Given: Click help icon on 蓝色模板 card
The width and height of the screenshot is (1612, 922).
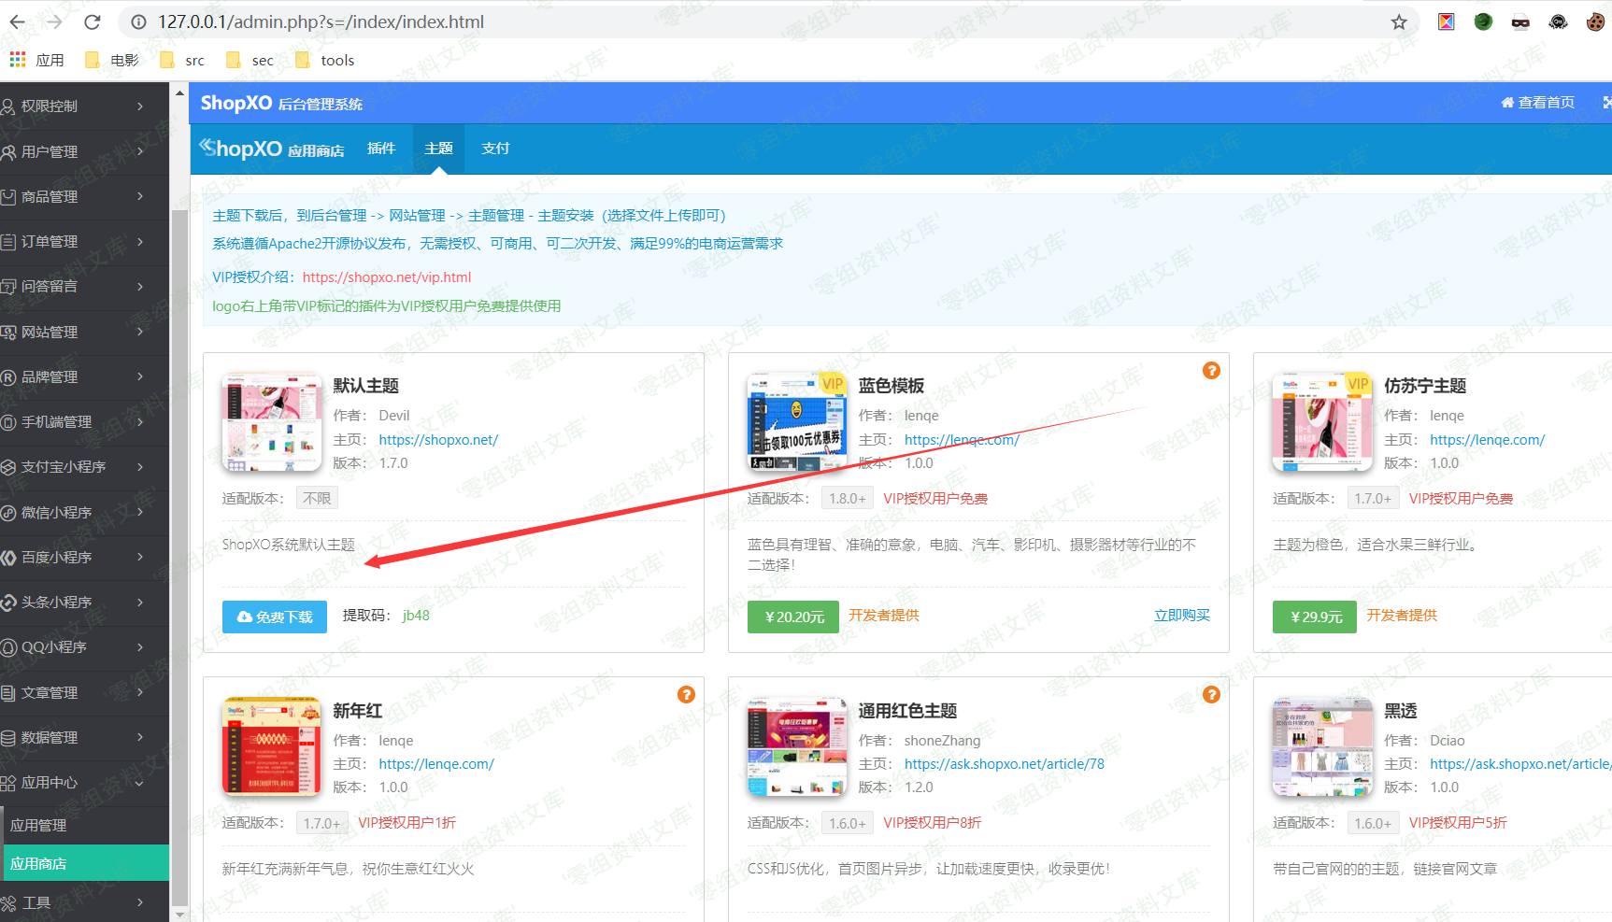Looking at the screenshot, I should [1211, 371].
